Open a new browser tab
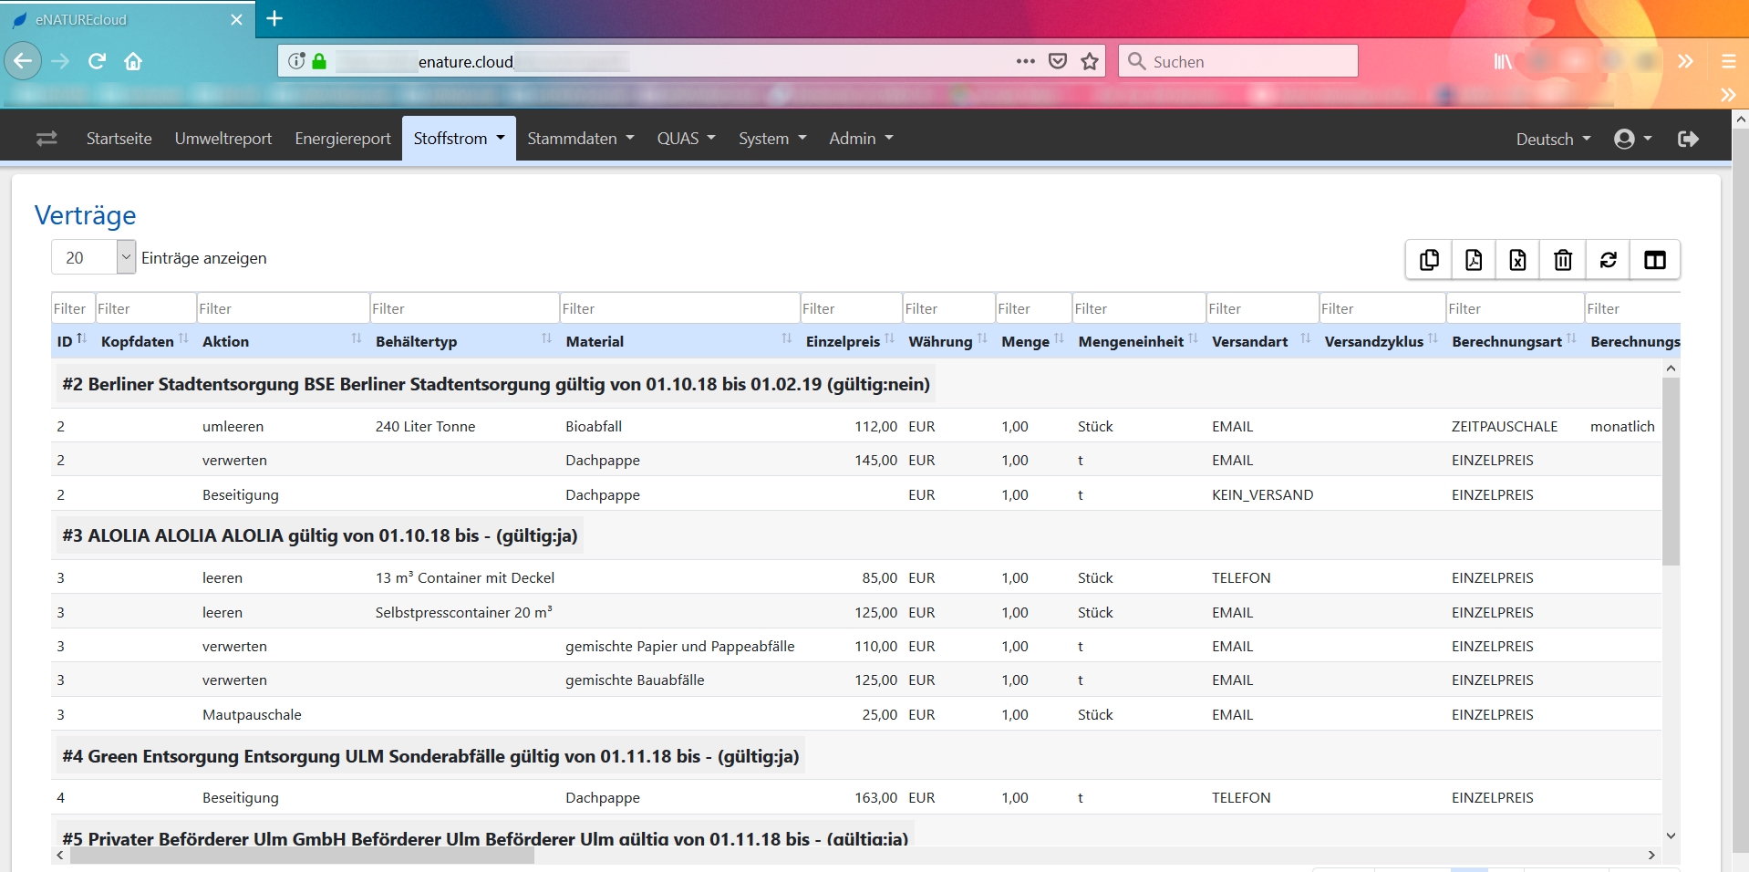 pyautogui.click(x=274, y=18)
